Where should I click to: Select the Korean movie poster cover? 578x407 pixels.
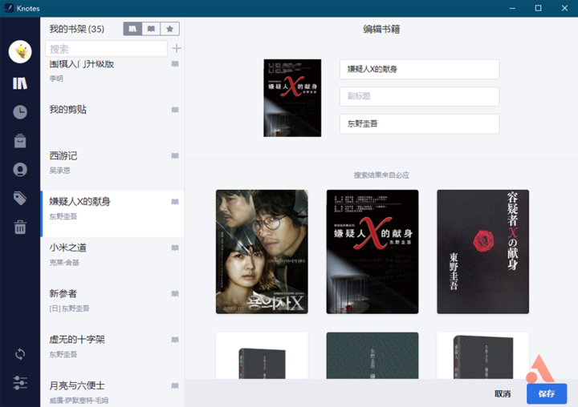pyautogui.click(x=262, y=252)
